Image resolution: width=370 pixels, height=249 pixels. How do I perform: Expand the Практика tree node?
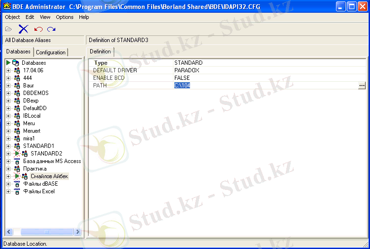click(8, 169)
